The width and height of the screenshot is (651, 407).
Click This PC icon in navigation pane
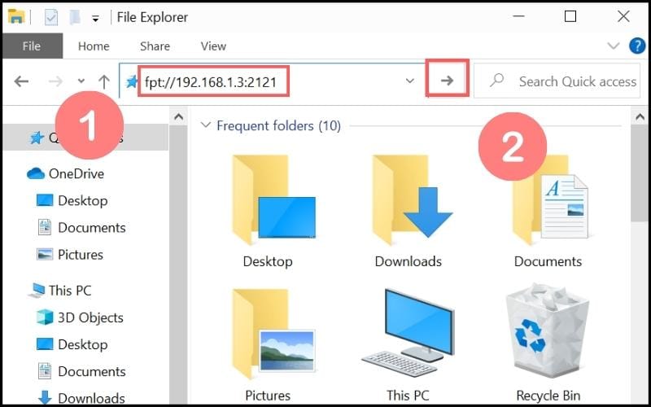point(37,291)
